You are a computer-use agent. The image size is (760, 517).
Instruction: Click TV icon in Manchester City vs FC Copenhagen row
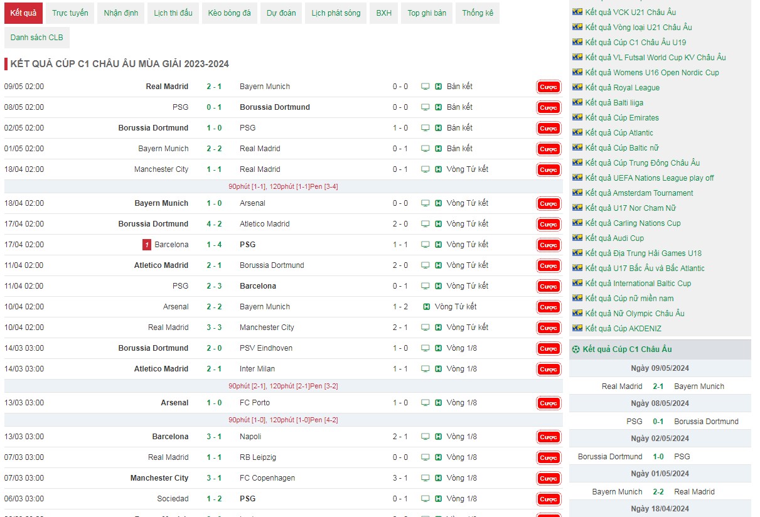click(x=425, y=478)
